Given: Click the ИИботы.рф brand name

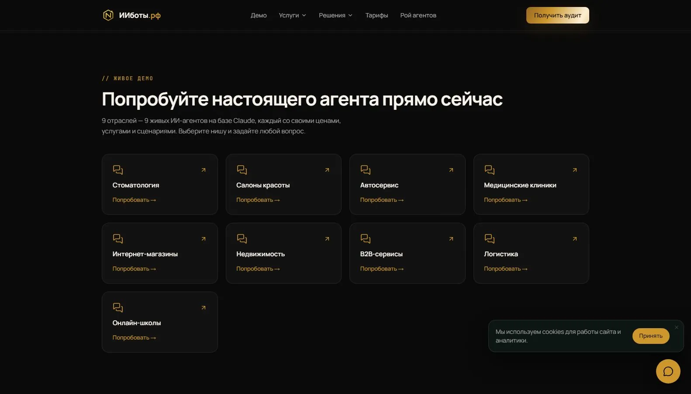Looking at the screenshot, I should [140, 15].
